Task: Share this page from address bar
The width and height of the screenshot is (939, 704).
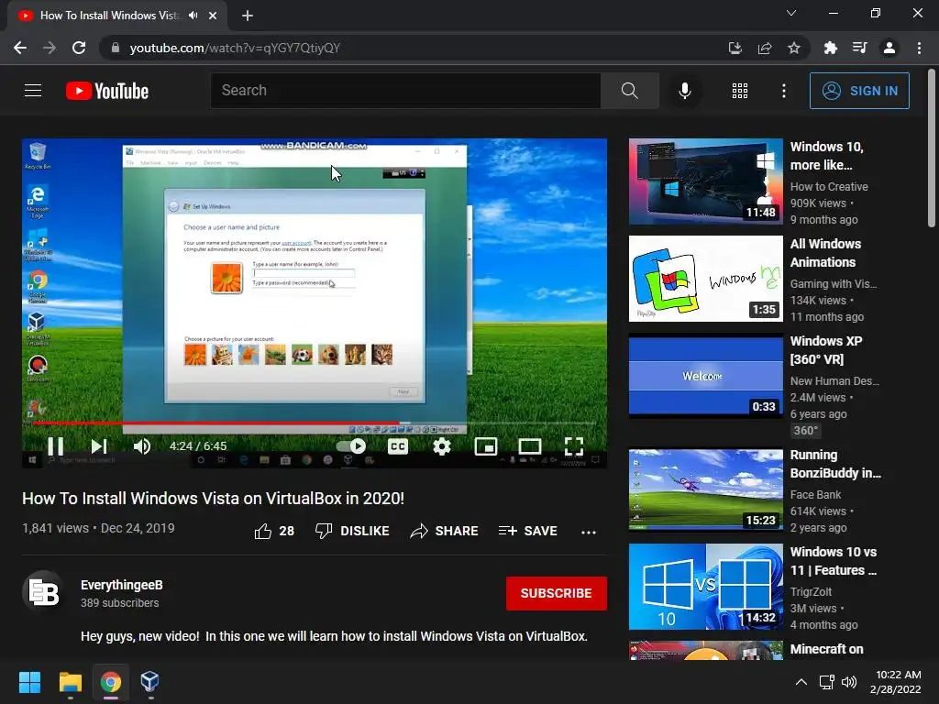Action: pyautogui.click(x=765, y=48)
